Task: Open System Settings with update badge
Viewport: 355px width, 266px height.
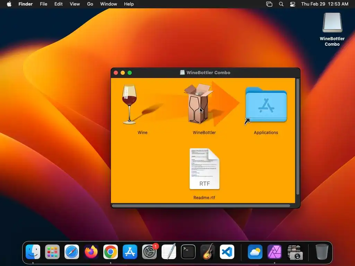Action: 149,252
